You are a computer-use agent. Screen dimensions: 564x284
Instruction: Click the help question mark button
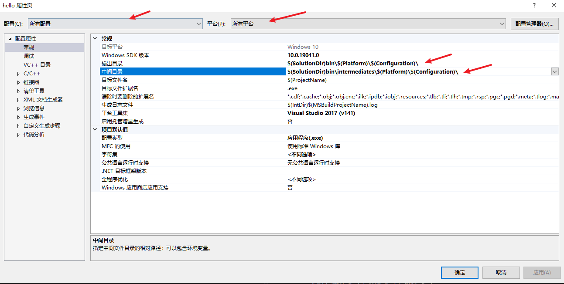pos(534,5)
